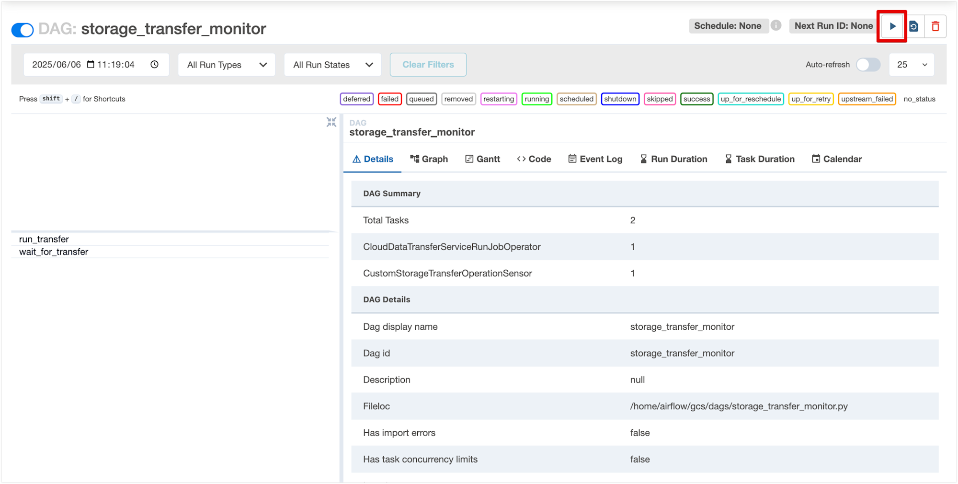The width and height of the screenshot is (958, 484).
Task: Click the Total Tasks value 2
Action: pos(633,220)
